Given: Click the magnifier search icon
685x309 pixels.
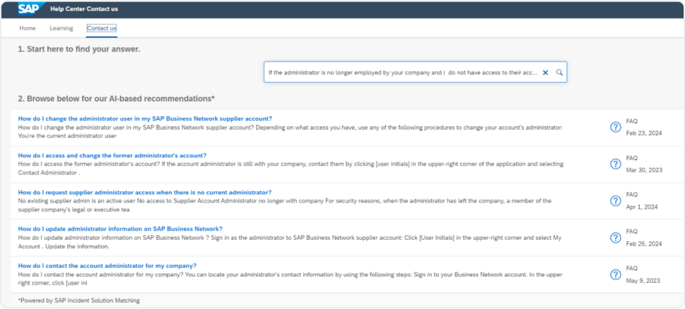Looking at the screenshot, I should tap(559, 73).
